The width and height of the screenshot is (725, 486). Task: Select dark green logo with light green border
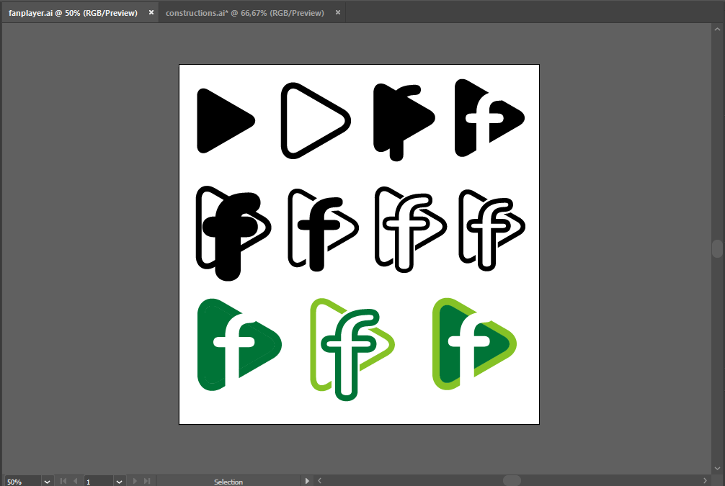474,344
